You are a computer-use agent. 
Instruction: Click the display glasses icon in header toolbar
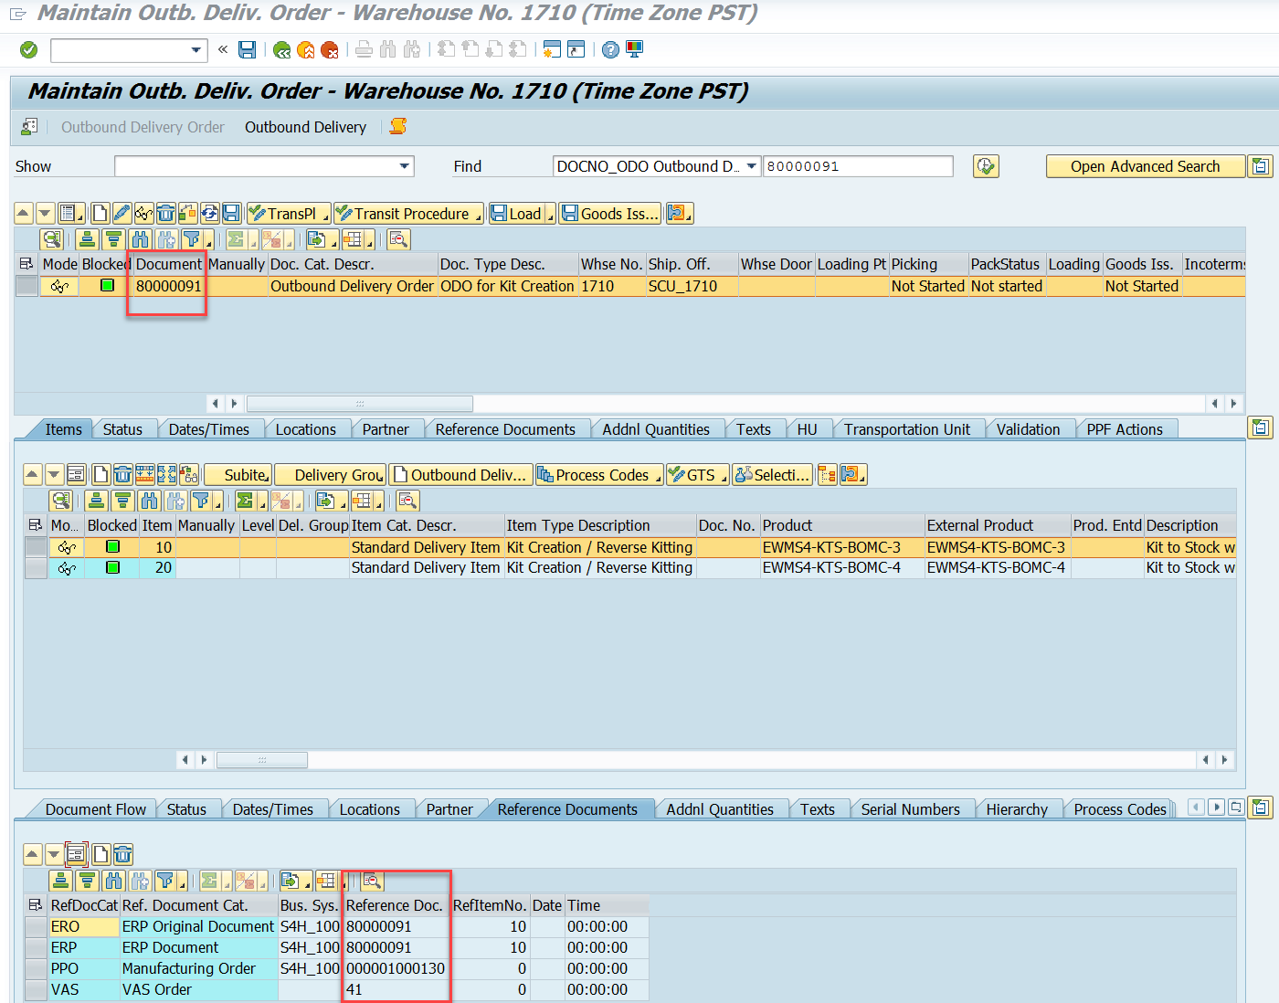tap(143, 214)
